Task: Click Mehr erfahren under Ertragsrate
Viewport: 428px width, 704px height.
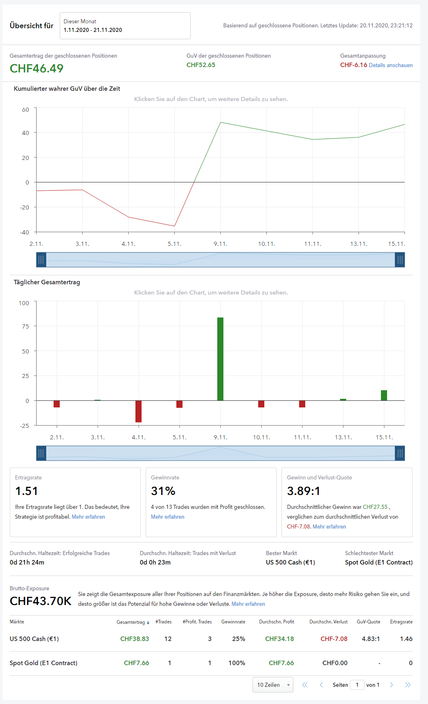Action: 88,517
